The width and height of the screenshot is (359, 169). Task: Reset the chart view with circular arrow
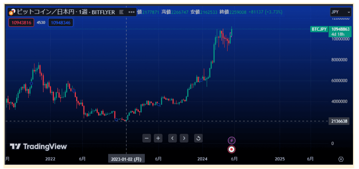(x=198, y=138)
